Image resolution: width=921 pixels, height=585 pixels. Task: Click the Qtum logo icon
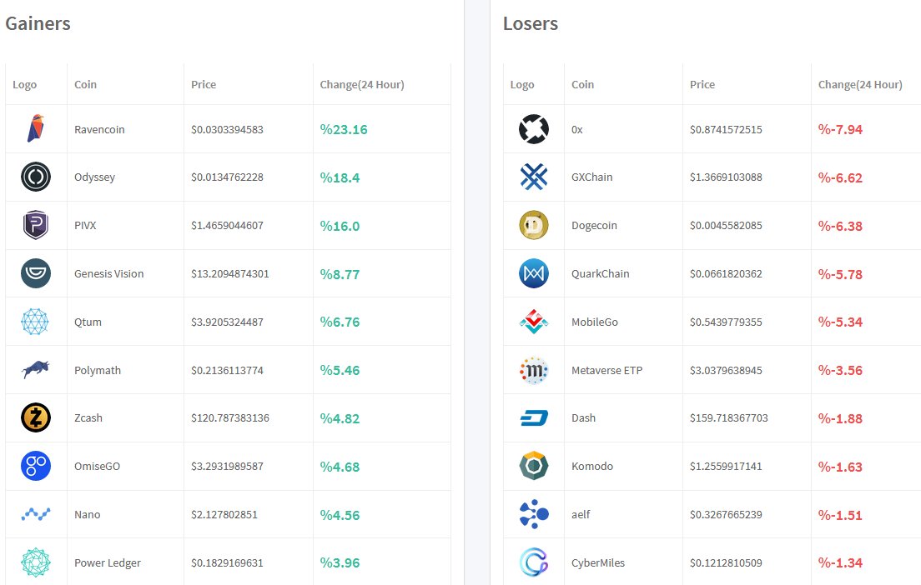tap(36, 322)
